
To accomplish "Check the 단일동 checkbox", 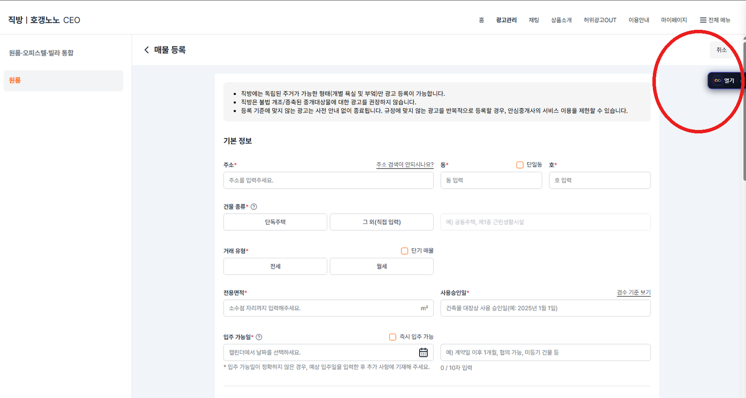I will pos(520,165).
